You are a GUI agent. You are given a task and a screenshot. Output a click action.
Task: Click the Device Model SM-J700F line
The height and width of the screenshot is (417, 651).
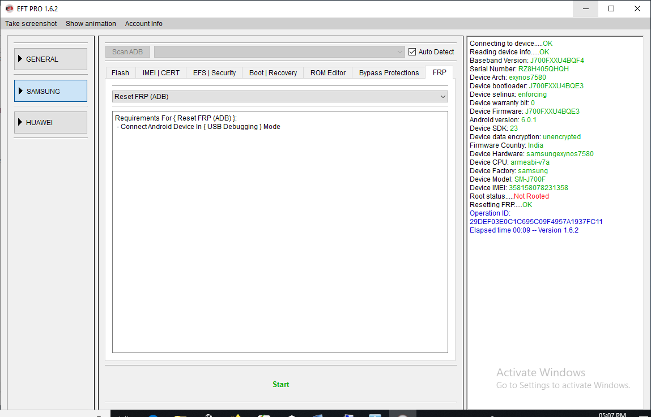(x=507, y=179)
